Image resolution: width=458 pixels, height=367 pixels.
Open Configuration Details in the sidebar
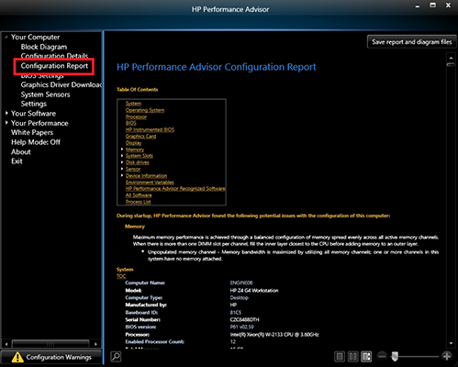(x=54, y=56)
